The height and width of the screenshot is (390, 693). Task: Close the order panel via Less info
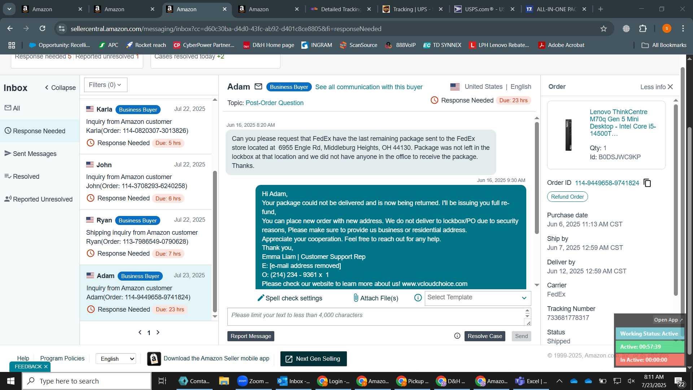(657, 87)
